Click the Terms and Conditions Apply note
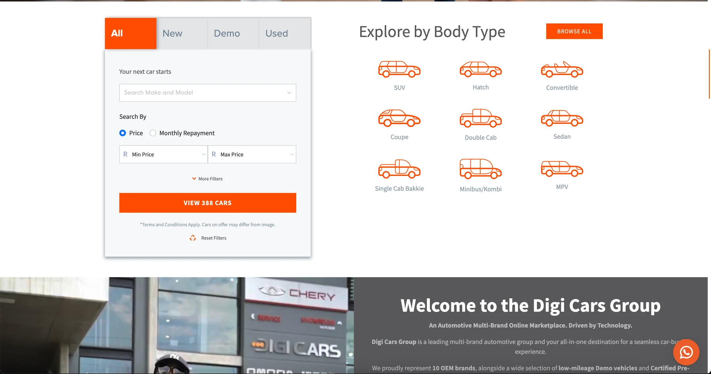The image size is (711, 374). pyautogui.click(x=208, y=224)
